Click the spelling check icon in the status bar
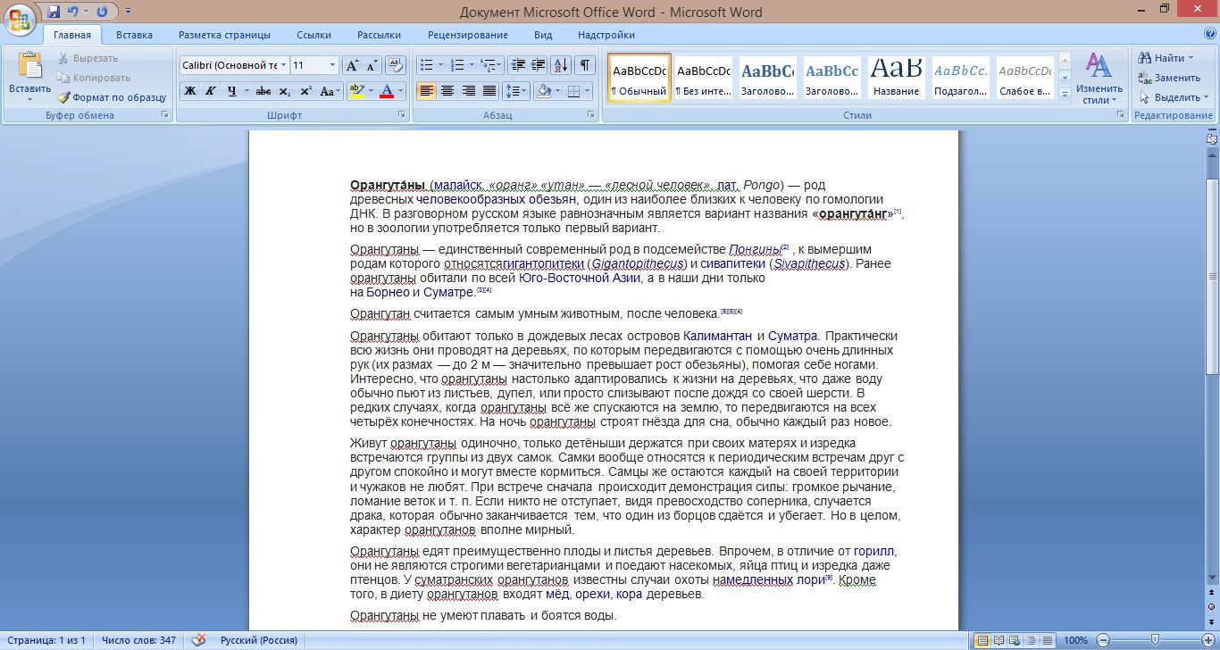Image resolution: width=1220 pixels, height=650 pixels. tap(198, 640)
